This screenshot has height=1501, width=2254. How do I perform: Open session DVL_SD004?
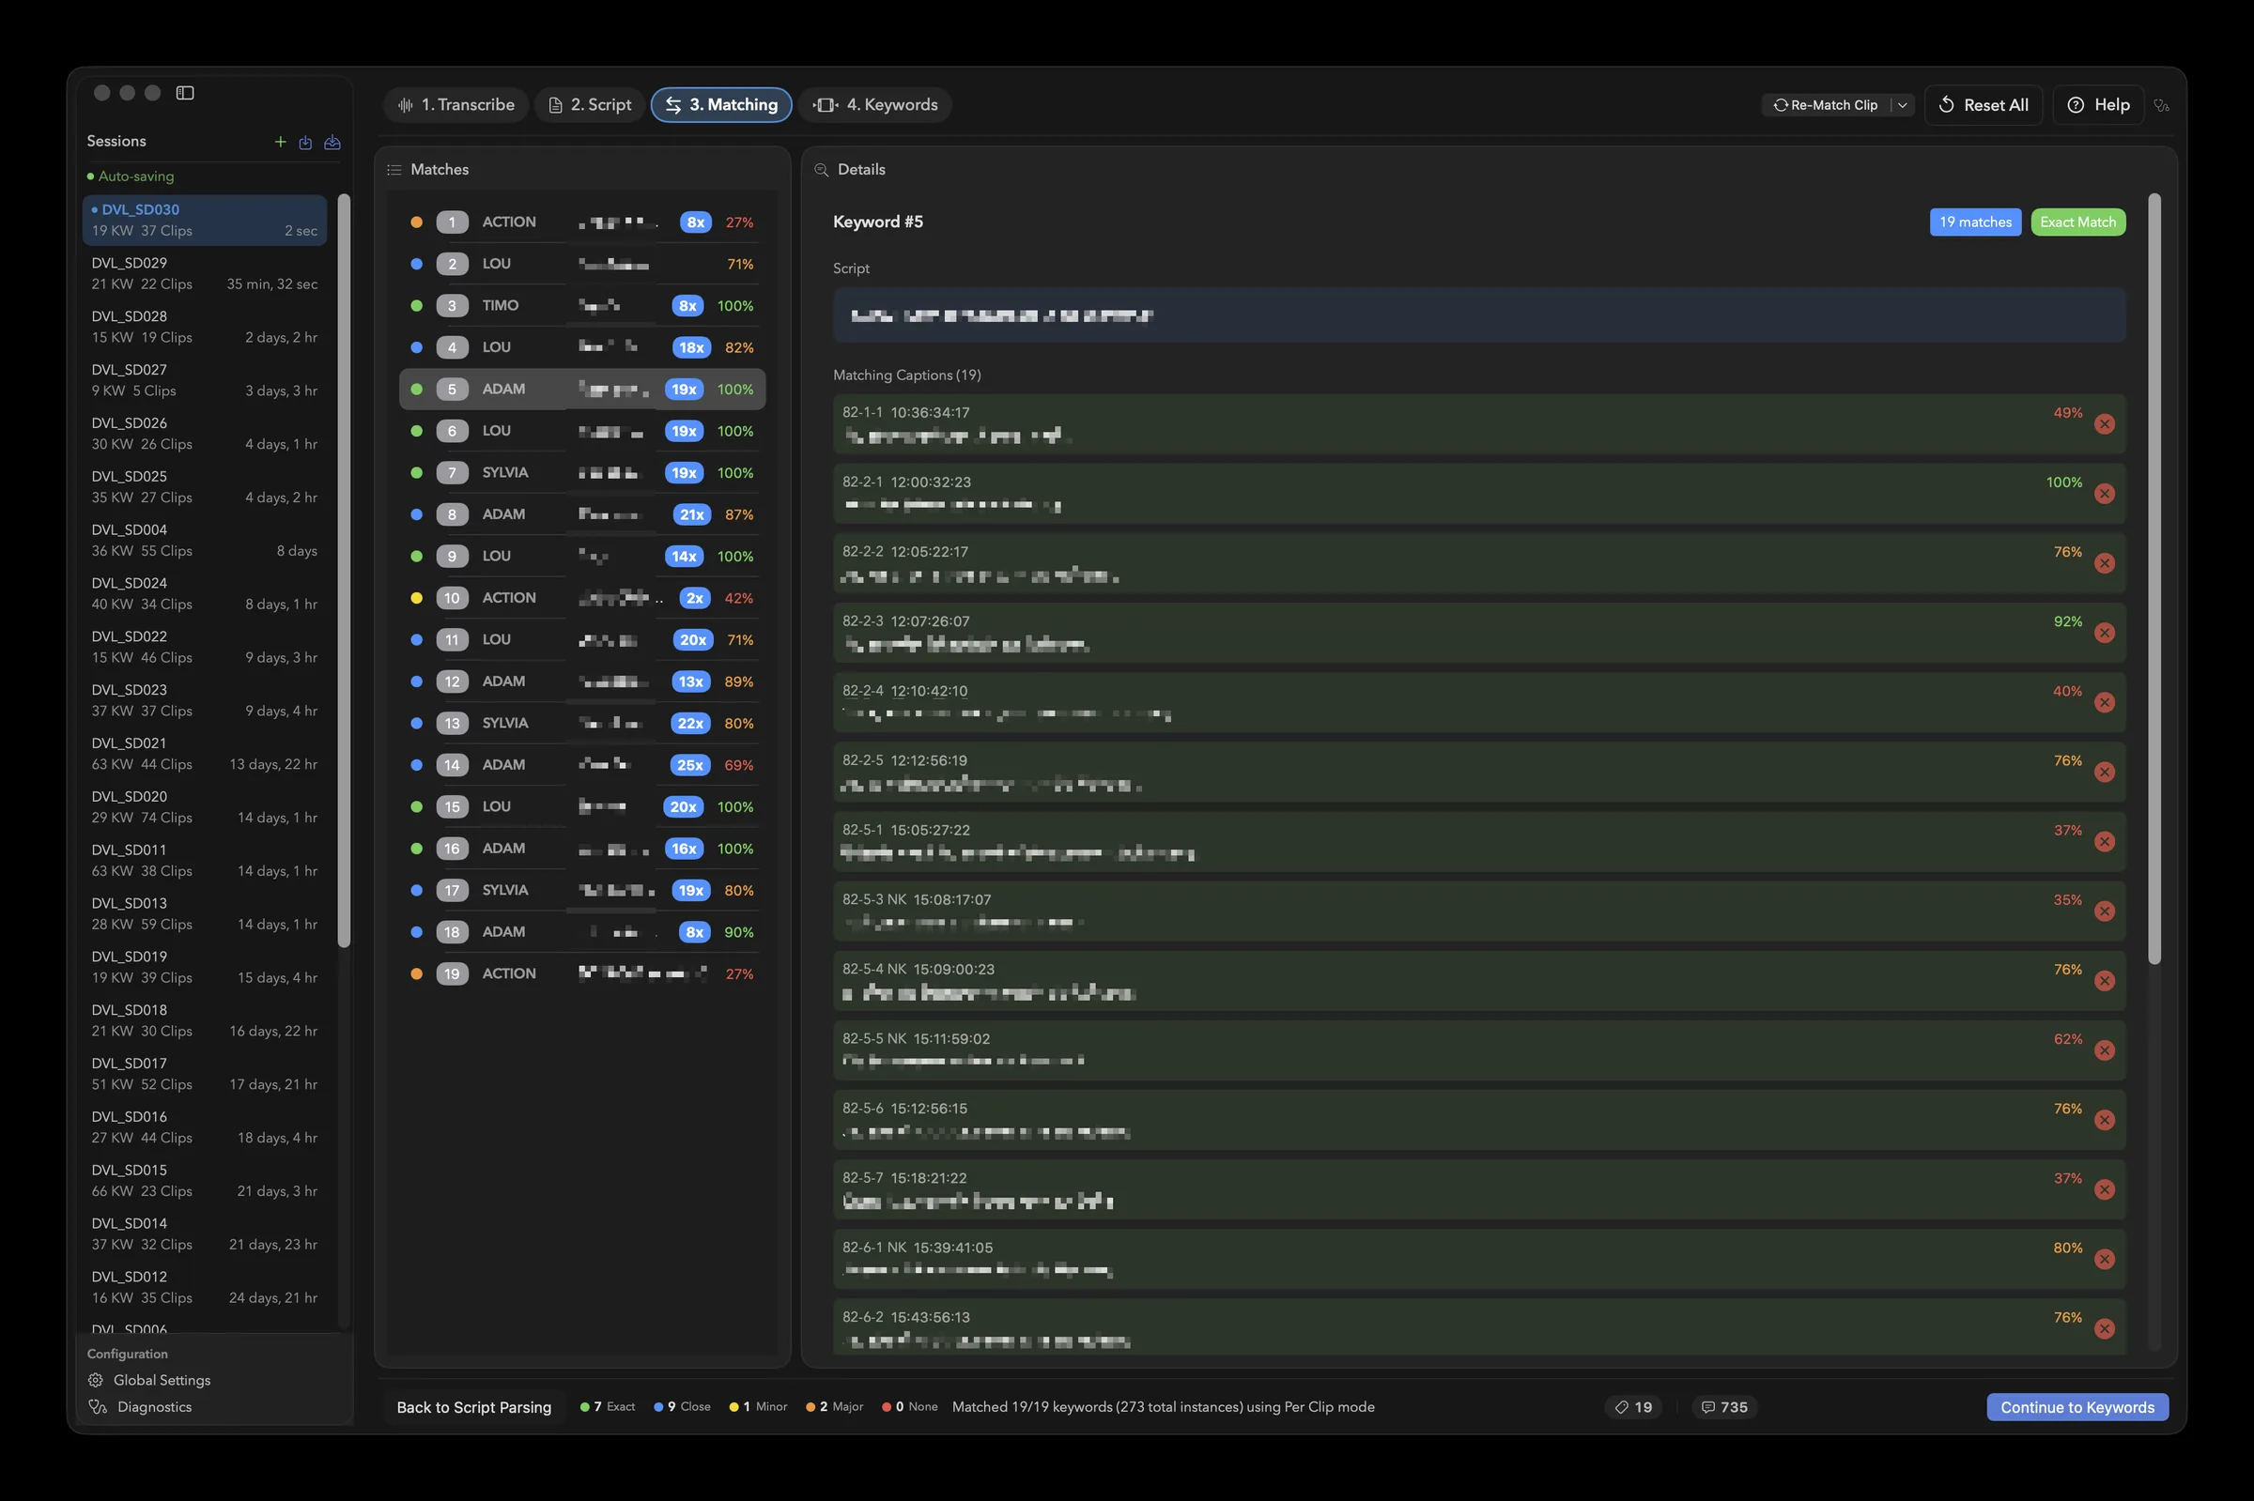205,541
